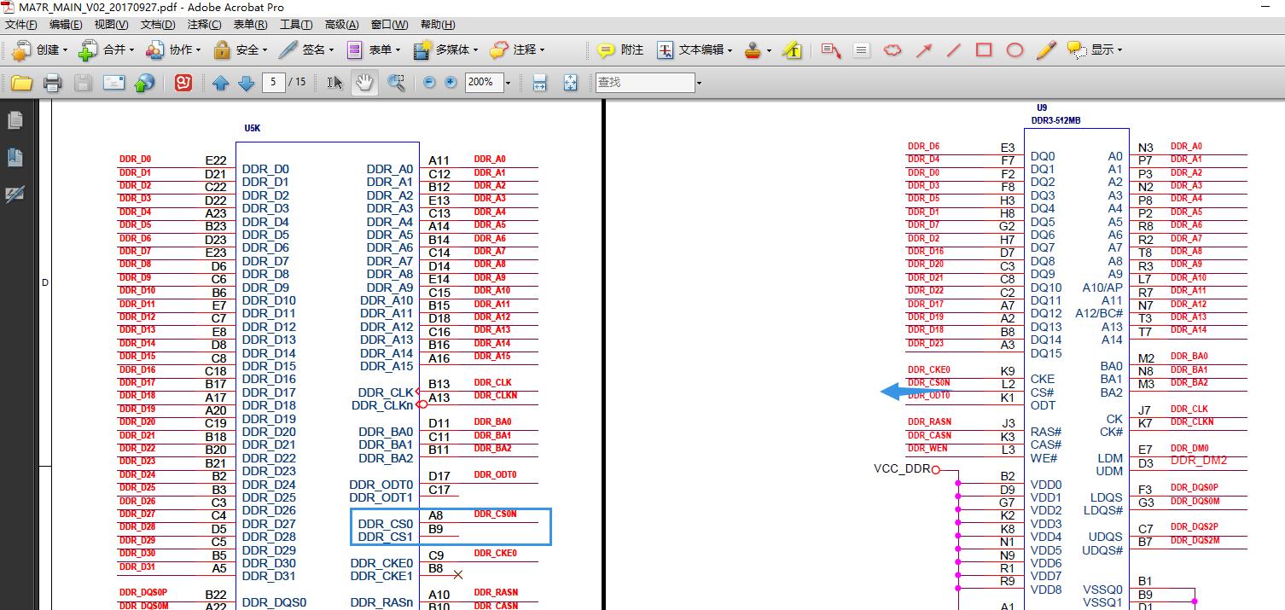Viewport: 1285px width, 610px height.
Task: Go to the previous page arrow
Action: (x=221, y=83)
